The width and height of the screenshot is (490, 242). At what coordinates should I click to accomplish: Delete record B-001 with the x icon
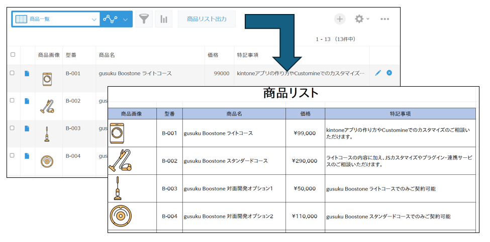(389, 73)
